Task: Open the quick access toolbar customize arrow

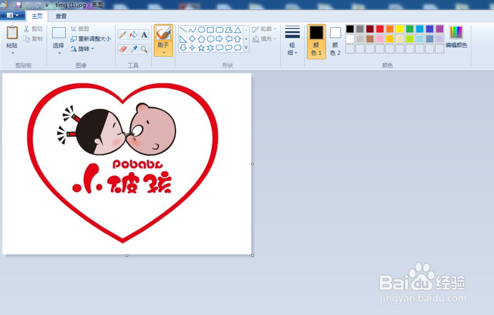Action: [46, 5]
